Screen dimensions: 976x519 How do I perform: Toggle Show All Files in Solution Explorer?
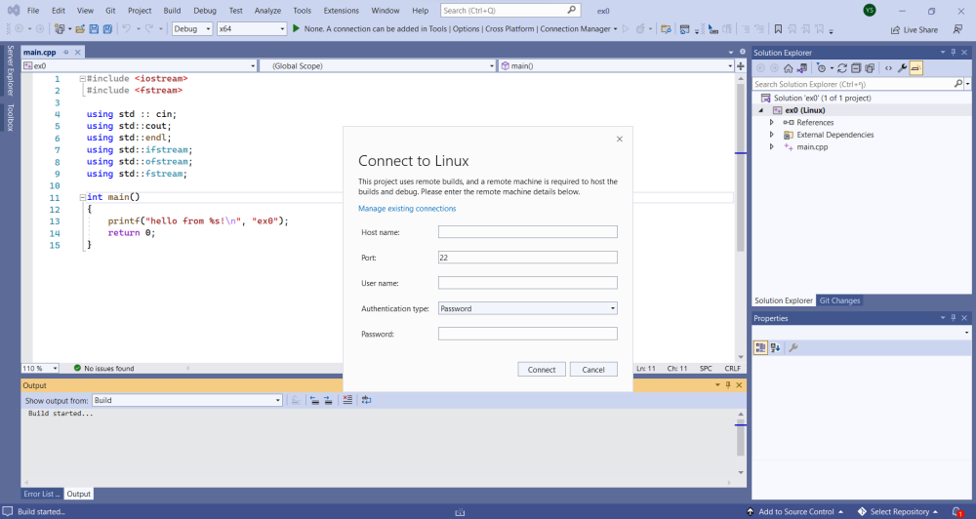(x=870, y=68)
